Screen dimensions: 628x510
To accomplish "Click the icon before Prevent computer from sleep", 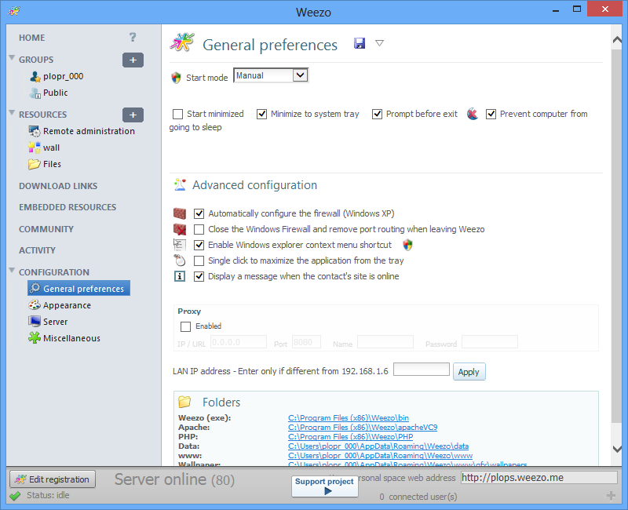I will click(473, 114).
